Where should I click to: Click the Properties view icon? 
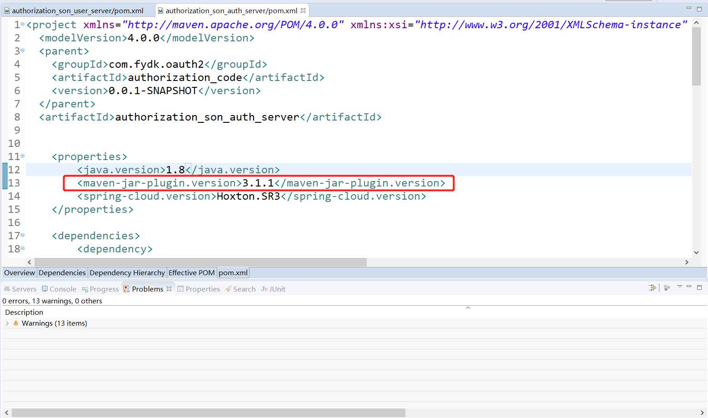click(x=180, y=289)
